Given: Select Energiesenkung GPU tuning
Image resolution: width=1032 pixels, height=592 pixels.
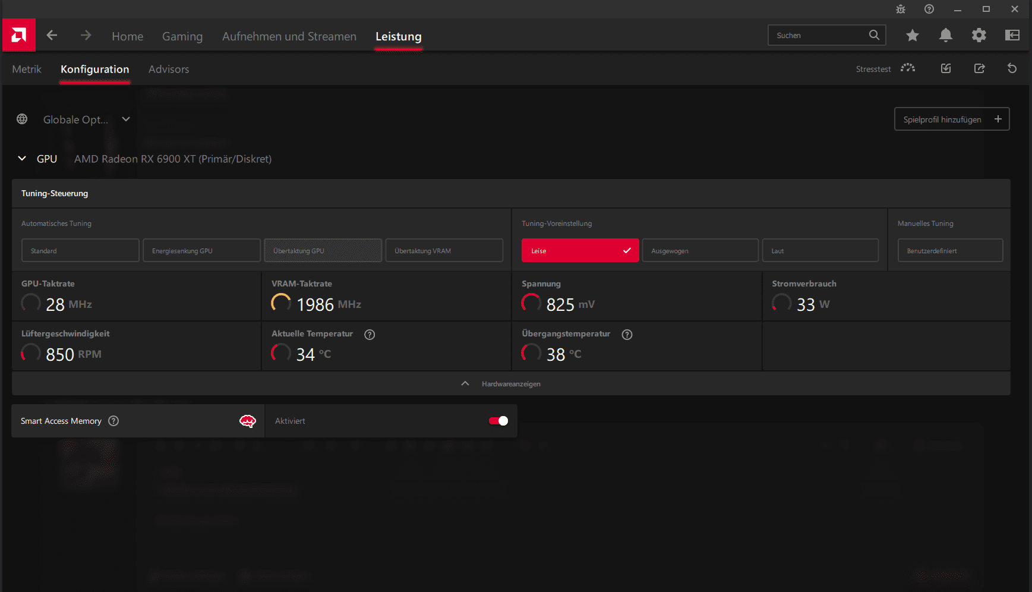Looking at the screenshot, I should [x=201, y=250].
